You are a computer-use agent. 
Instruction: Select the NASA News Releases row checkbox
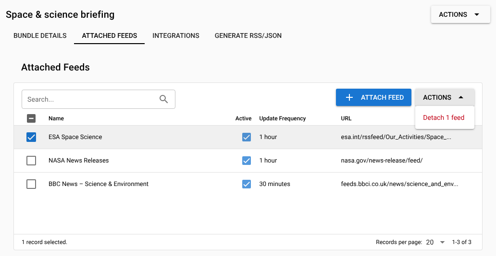pyautogui.click(x=31, y=160)
